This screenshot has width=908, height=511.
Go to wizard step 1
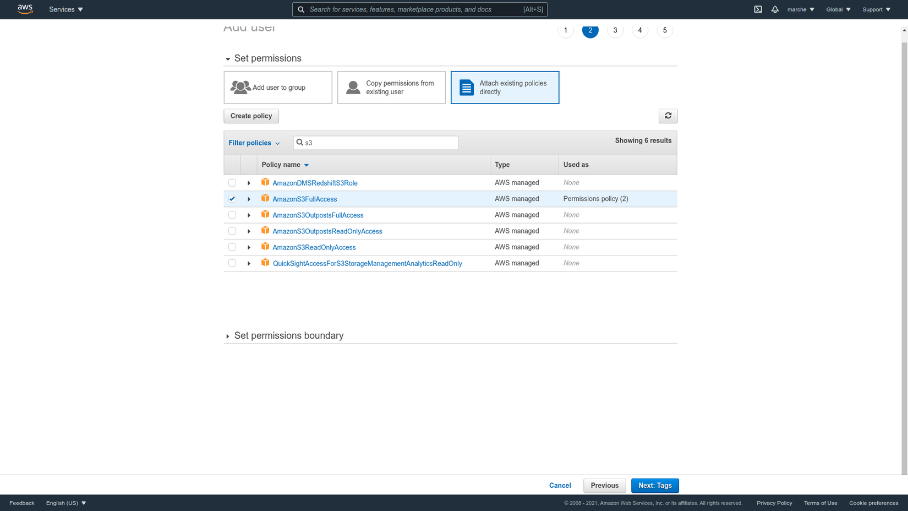pyautogui.click(x=565, y=30)
